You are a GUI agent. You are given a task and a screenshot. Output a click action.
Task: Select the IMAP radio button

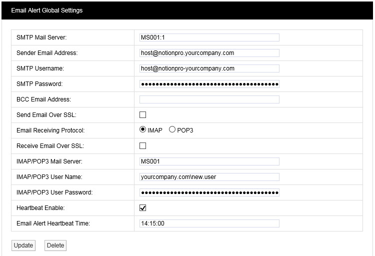(143, 130)
